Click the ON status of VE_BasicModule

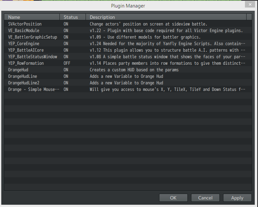point(66,31)
